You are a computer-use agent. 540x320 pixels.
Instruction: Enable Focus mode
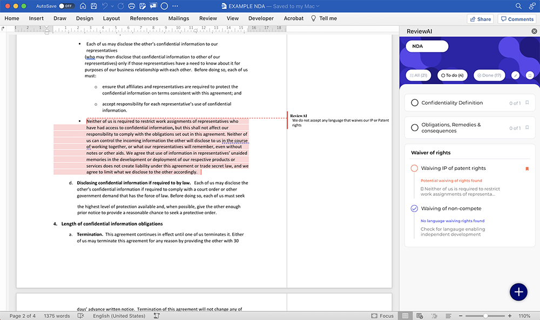pos(382,316)
